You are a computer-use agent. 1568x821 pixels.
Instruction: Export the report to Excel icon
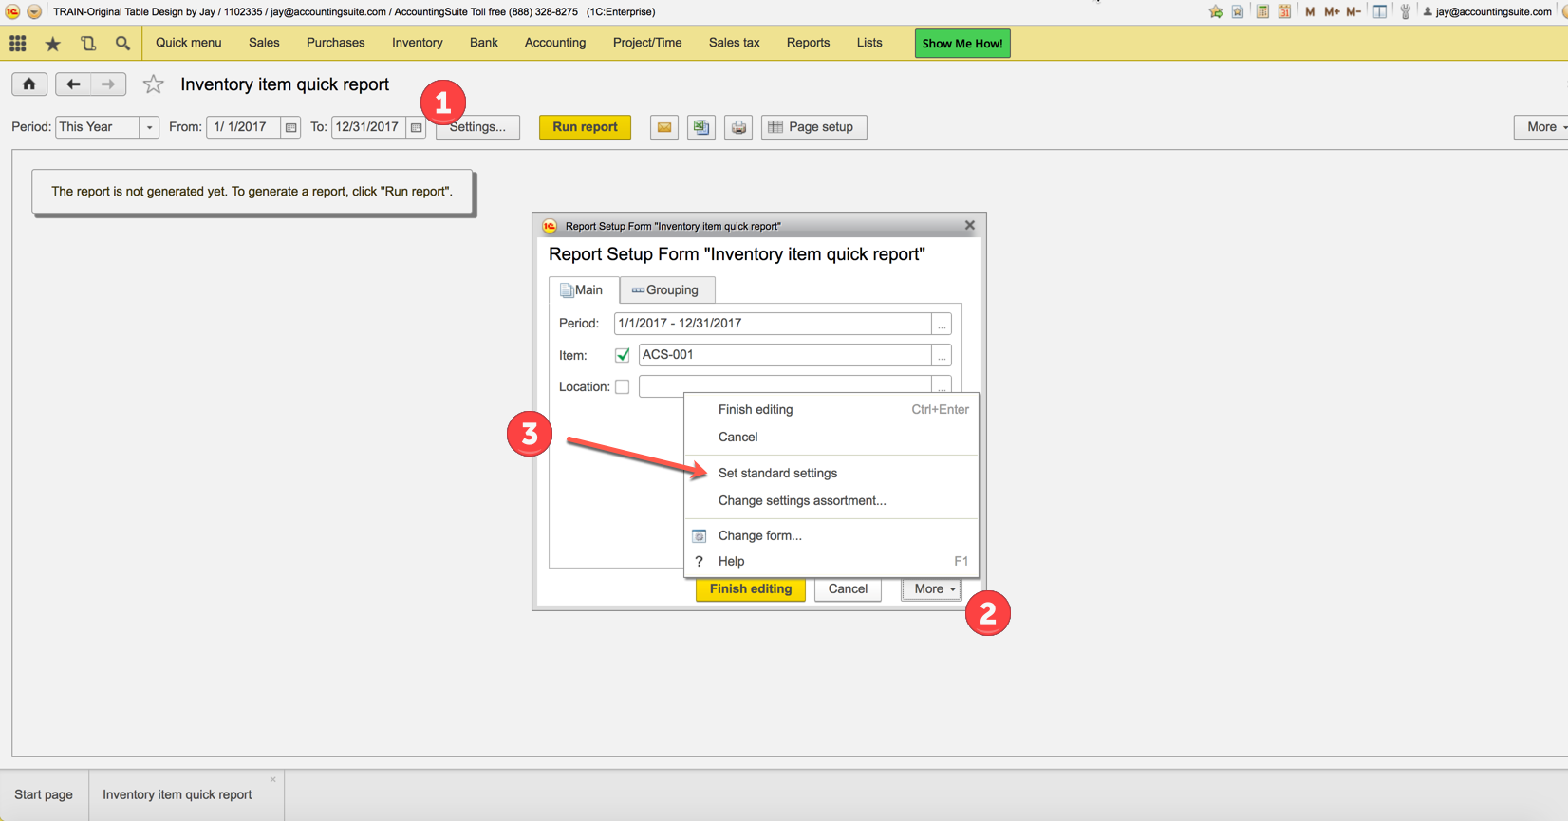click(x=701, y=127)
